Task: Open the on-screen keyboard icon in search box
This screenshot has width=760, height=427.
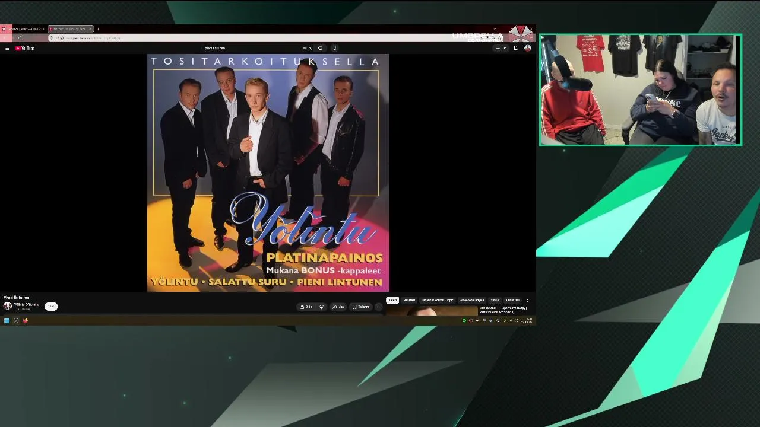Action: (x=305, y=48)
